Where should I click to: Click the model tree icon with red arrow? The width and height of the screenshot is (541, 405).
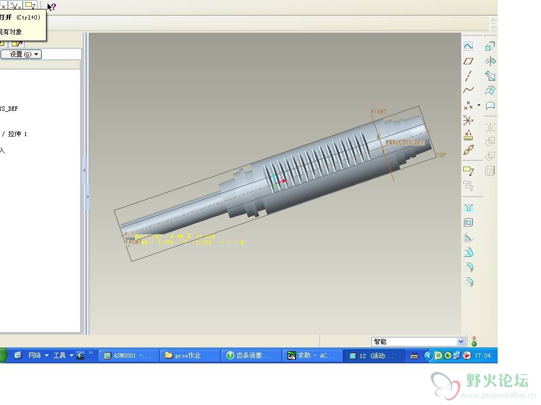(16, 43)
